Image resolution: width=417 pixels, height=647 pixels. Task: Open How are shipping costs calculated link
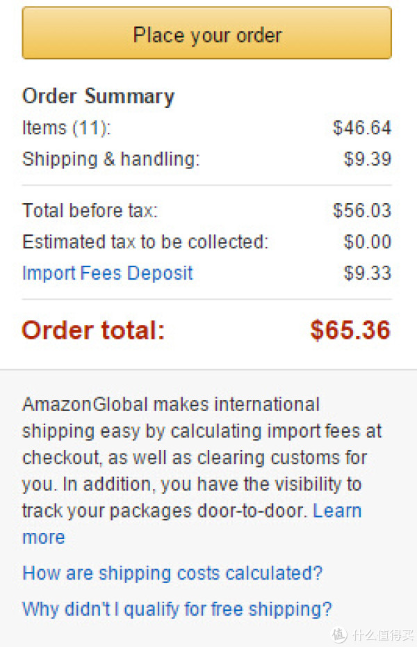point(172,573)
